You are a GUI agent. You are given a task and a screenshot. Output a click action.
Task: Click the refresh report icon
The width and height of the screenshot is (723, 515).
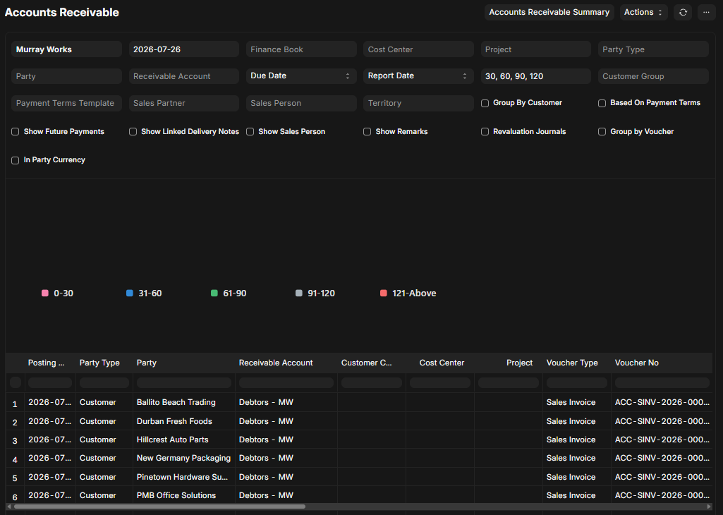pyautogui.click(x=683, y=13)
